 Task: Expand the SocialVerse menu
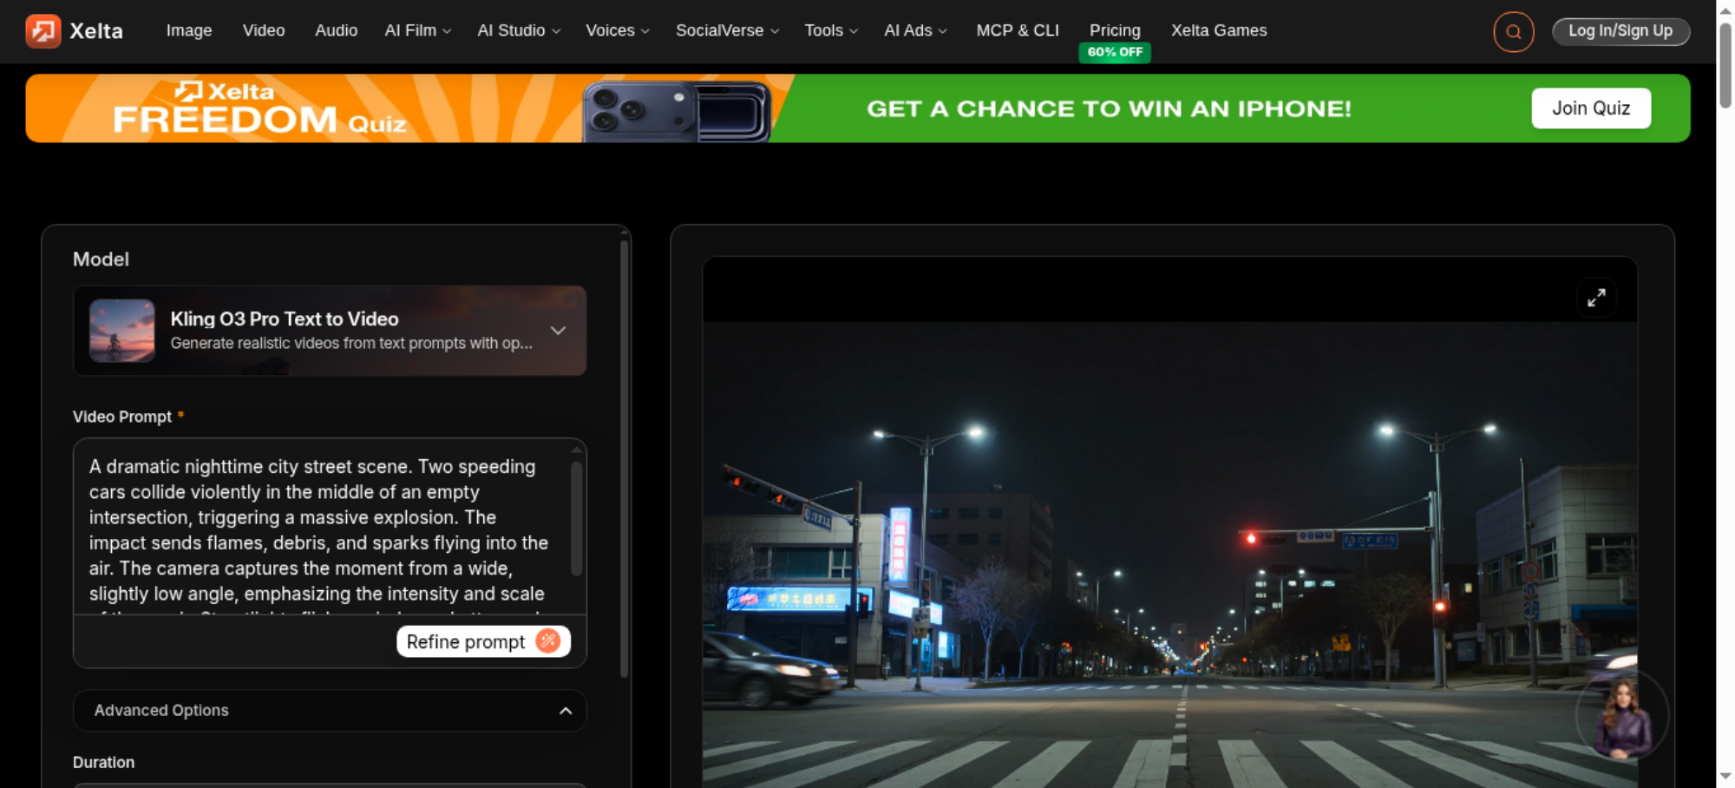tap(727, 30)
